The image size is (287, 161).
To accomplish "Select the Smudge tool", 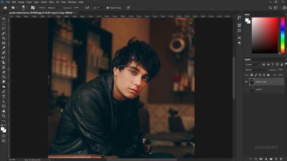I will (4, 82).
